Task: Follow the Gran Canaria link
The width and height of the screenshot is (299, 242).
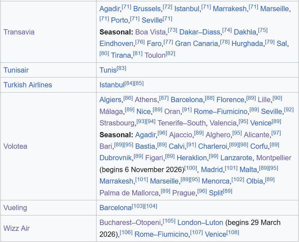Action: click(x=196, y=43)
